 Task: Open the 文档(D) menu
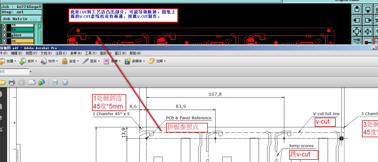(46, 53)
